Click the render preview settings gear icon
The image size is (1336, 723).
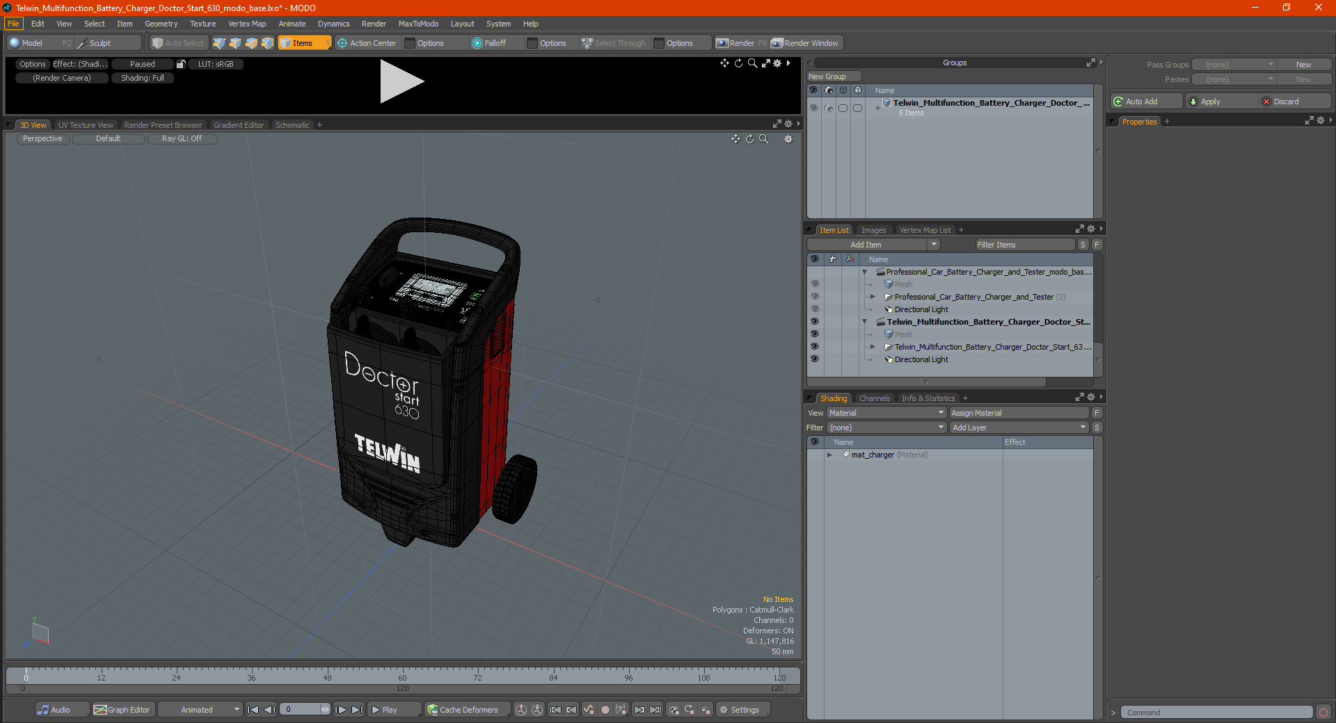[778, 63]
